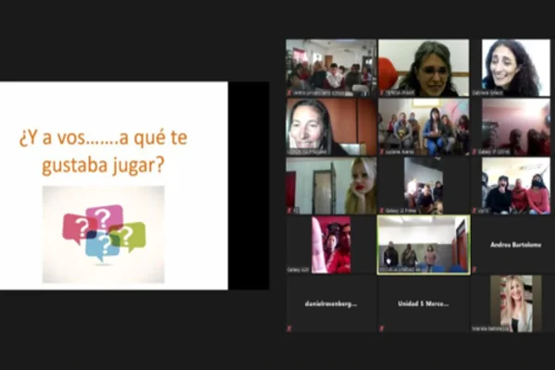Click muted mic icon on Luciana group tile

381,152
